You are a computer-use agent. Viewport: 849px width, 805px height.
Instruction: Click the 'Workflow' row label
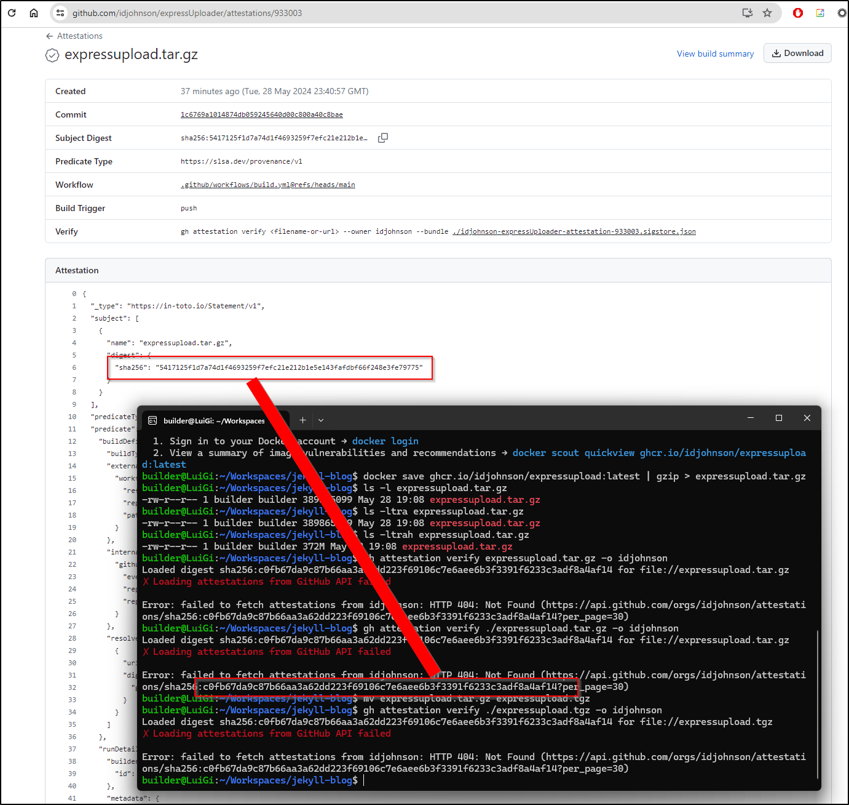click(x=74, y=185)
